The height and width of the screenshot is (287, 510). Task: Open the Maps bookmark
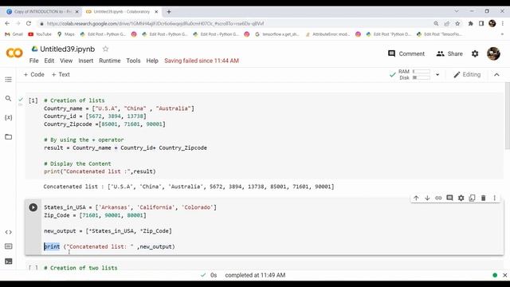click(66, 34)
